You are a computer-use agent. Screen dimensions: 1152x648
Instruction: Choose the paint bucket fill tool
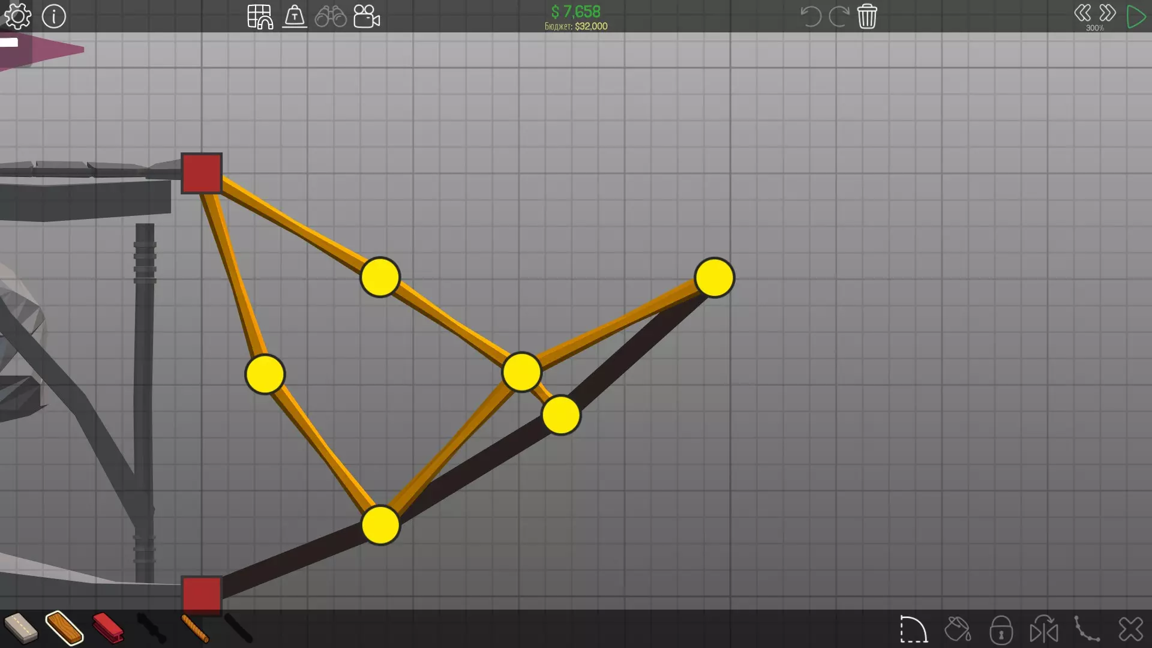pyautogui.click(x=957, y=629)
